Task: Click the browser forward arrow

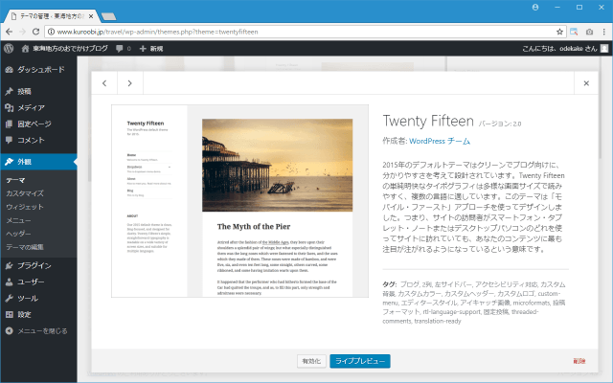Action: [23, 32]
